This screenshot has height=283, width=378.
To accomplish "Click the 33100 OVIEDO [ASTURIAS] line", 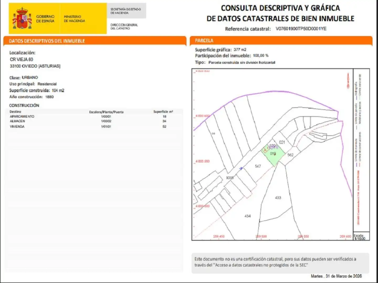I will [35, 66].
